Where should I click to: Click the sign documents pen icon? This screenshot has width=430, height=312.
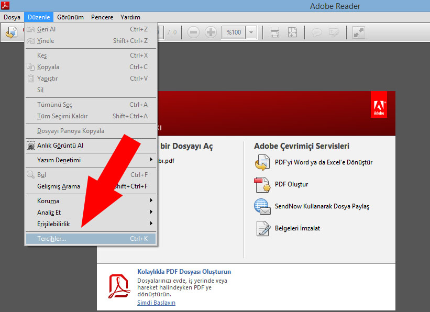(263, 228)
